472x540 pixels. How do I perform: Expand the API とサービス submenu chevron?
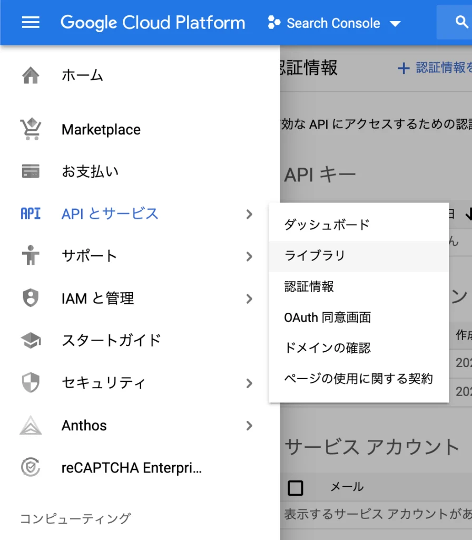pos(249,214)
